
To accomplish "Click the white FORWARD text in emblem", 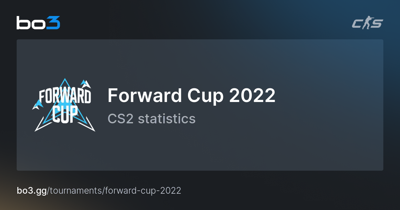I will (x=65, y=97).
